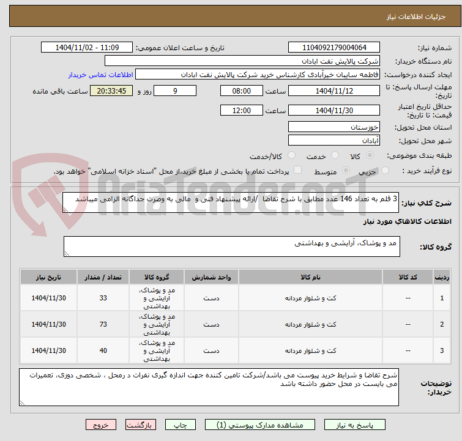
Task: Click the بازگشت back button
Action: (x=141, y=425)
